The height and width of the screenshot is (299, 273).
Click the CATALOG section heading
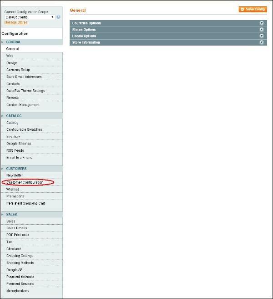[x=14, y=116]
